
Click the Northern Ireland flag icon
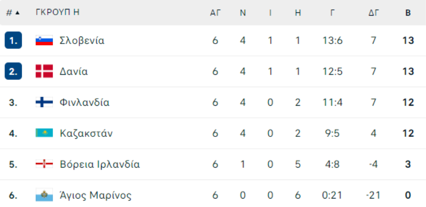[x=44, y=164]
